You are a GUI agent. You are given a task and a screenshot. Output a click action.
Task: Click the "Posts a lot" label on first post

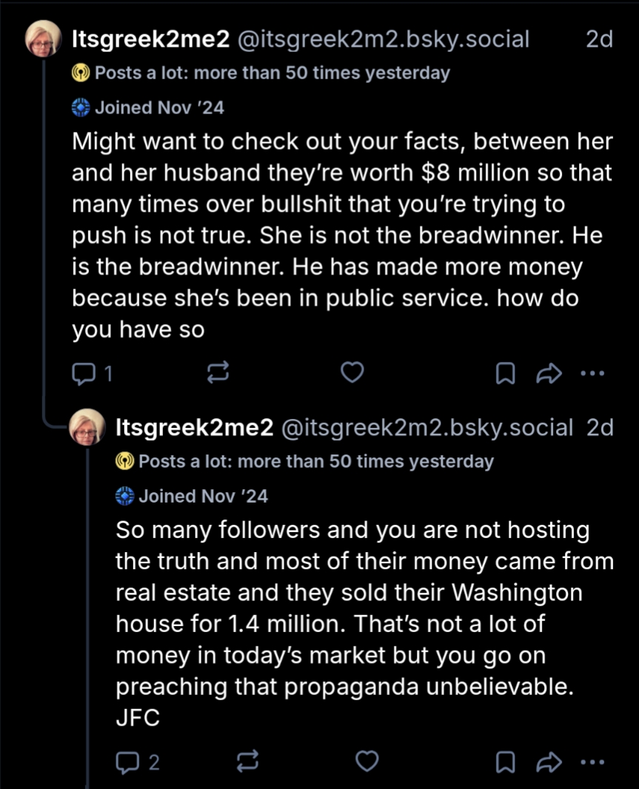272,73
